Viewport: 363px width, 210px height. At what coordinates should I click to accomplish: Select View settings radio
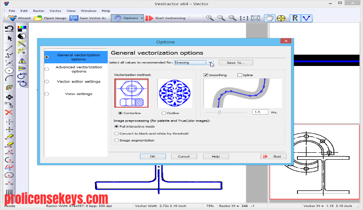click(47, 94)
